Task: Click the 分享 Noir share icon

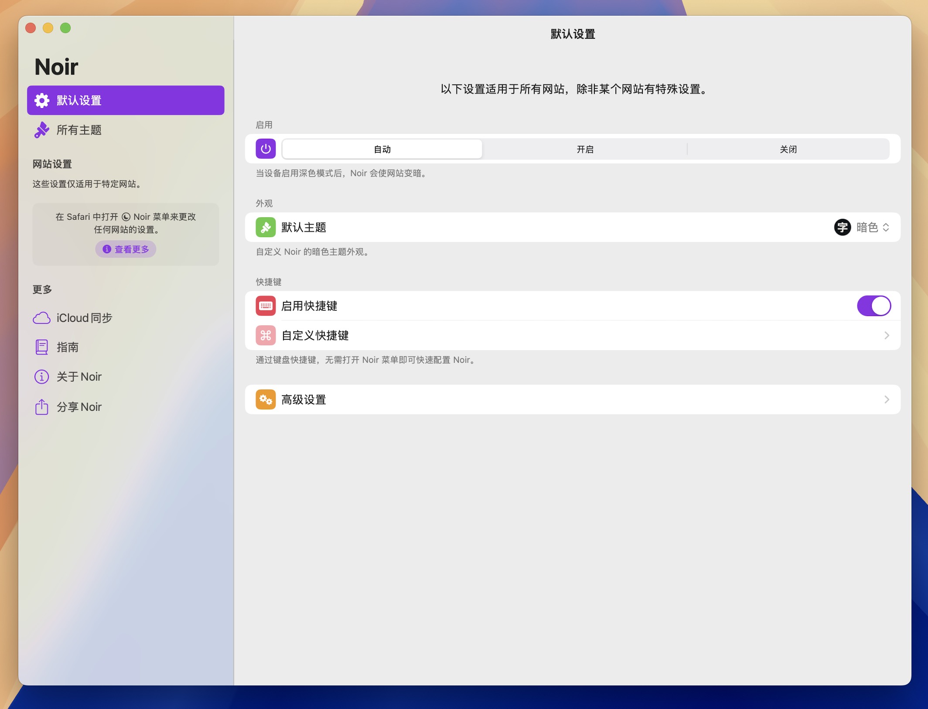Action: click(41, 406)
